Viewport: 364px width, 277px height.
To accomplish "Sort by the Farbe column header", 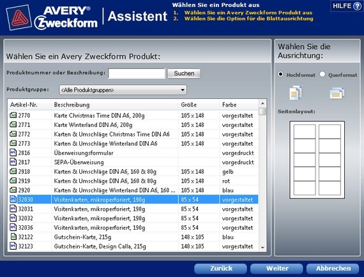I will [x=239, y=105].
